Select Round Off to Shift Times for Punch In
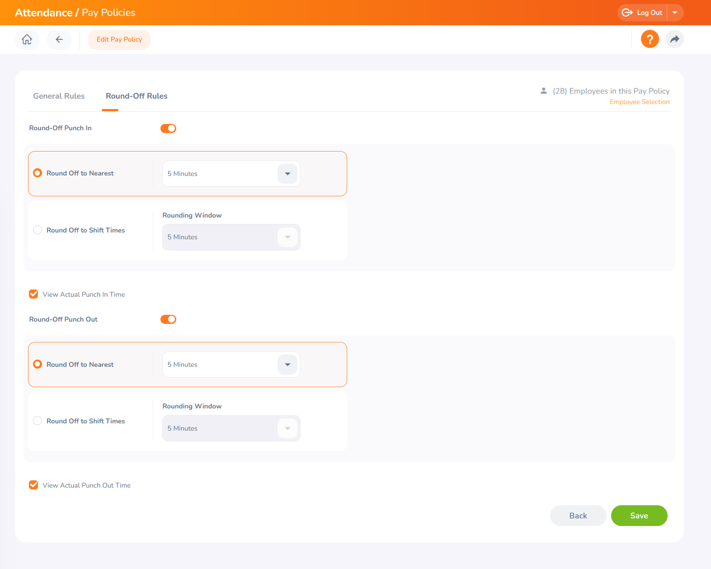 38,230
